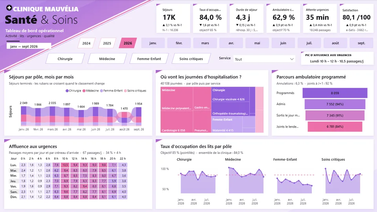The height and width of the screenshot is (212, 377).
Task: Filter by the mars month tab
Action: click(x=205, y=43)
